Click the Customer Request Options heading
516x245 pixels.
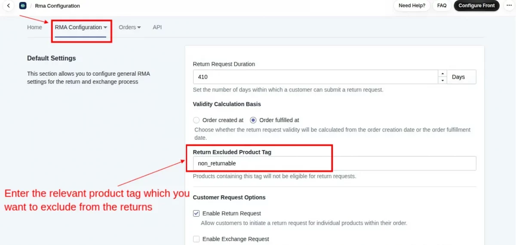coord(229,197)
